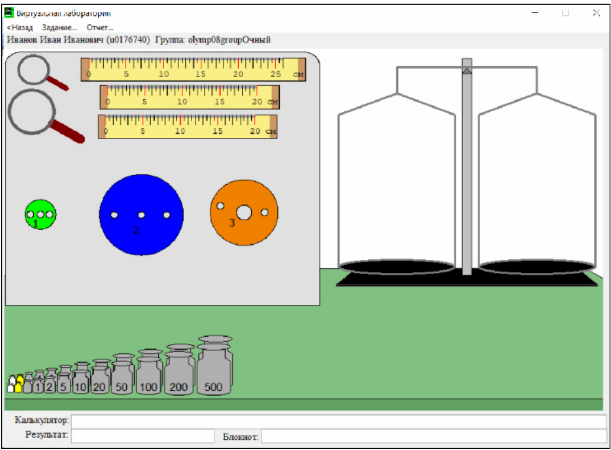Pick the green disc numbered 1
Viewport: 611px width, 450px height.
(40, 214)
